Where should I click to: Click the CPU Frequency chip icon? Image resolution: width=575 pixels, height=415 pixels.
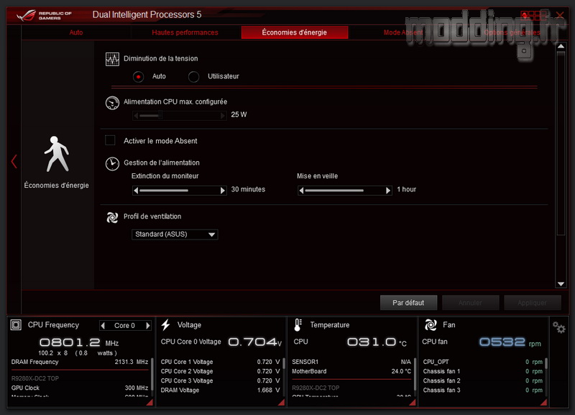click(16, 324)
